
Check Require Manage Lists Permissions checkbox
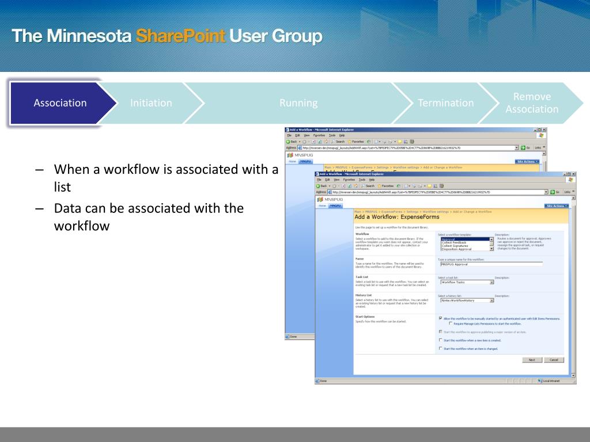coord(451,323)
